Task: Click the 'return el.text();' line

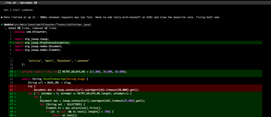Action: pyautogui.click(x=135, y=115)
